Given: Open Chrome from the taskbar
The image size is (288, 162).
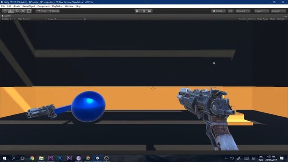Looking at the screenshot, I should coord(32,158).
